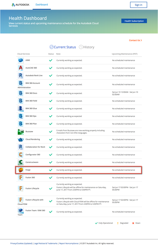The width and height of the screenshot is (158, 245).
Task: Select the Fusion Lifecycle service name
Action: (32, 188)
